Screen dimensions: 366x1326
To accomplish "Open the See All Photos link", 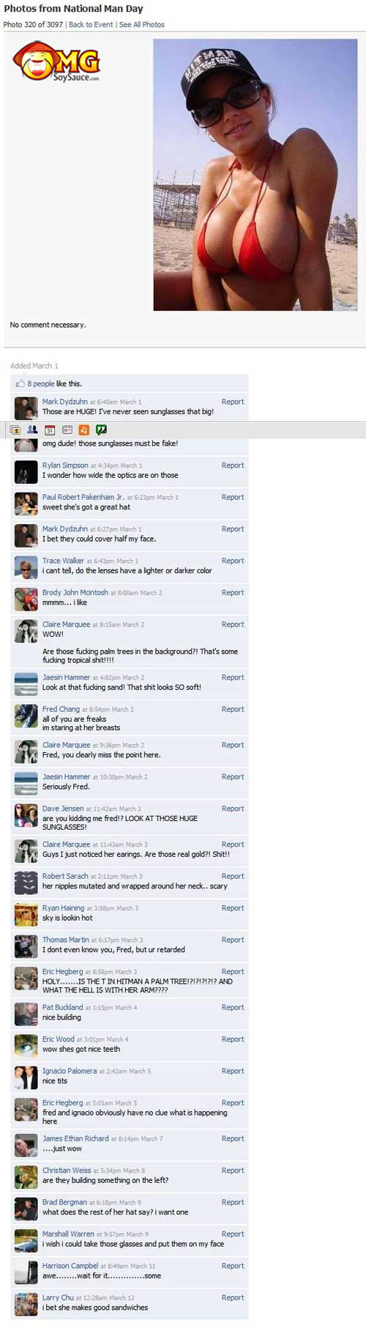I will point(142,24).
